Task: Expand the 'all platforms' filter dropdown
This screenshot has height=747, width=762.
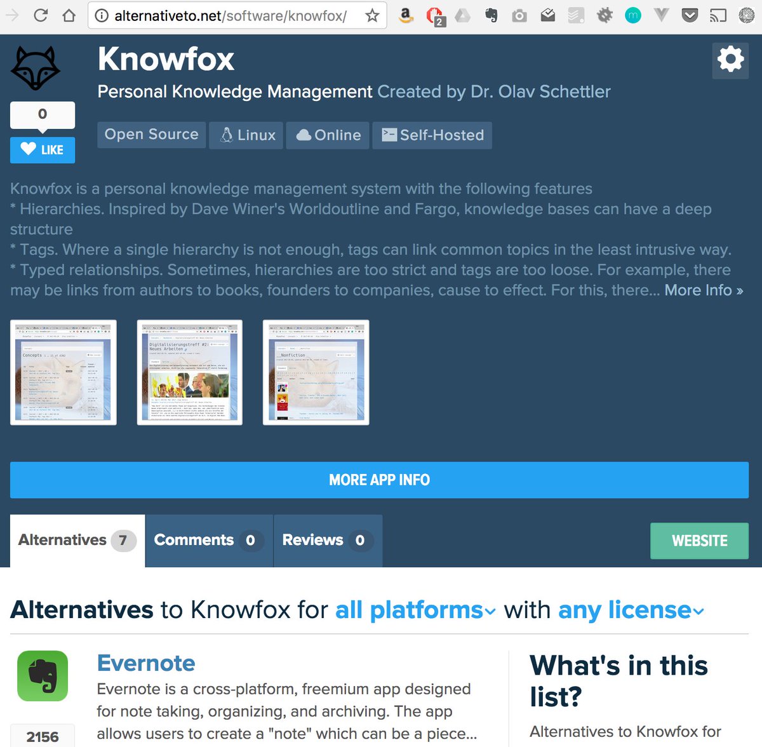Action: [415, 610]
